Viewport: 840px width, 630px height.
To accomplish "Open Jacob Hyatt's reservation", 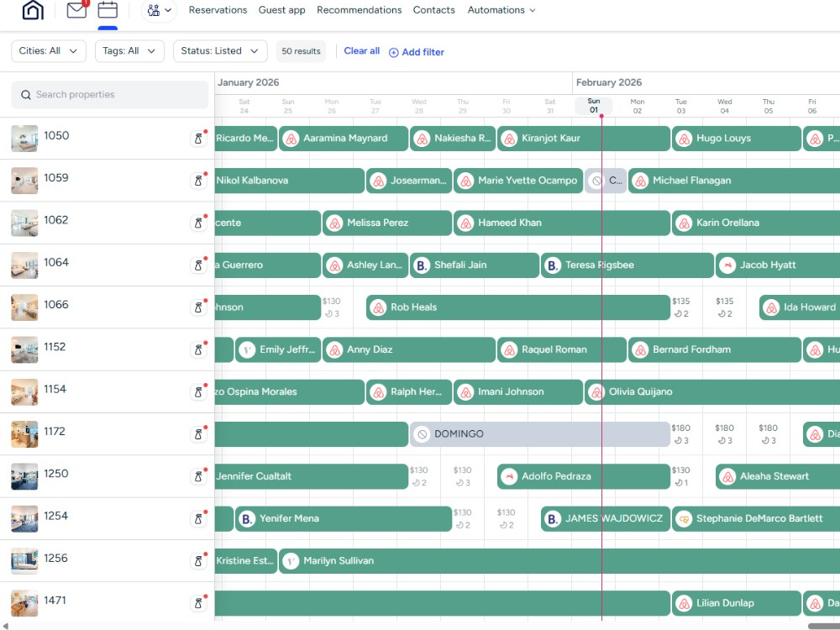I will 778,265.
